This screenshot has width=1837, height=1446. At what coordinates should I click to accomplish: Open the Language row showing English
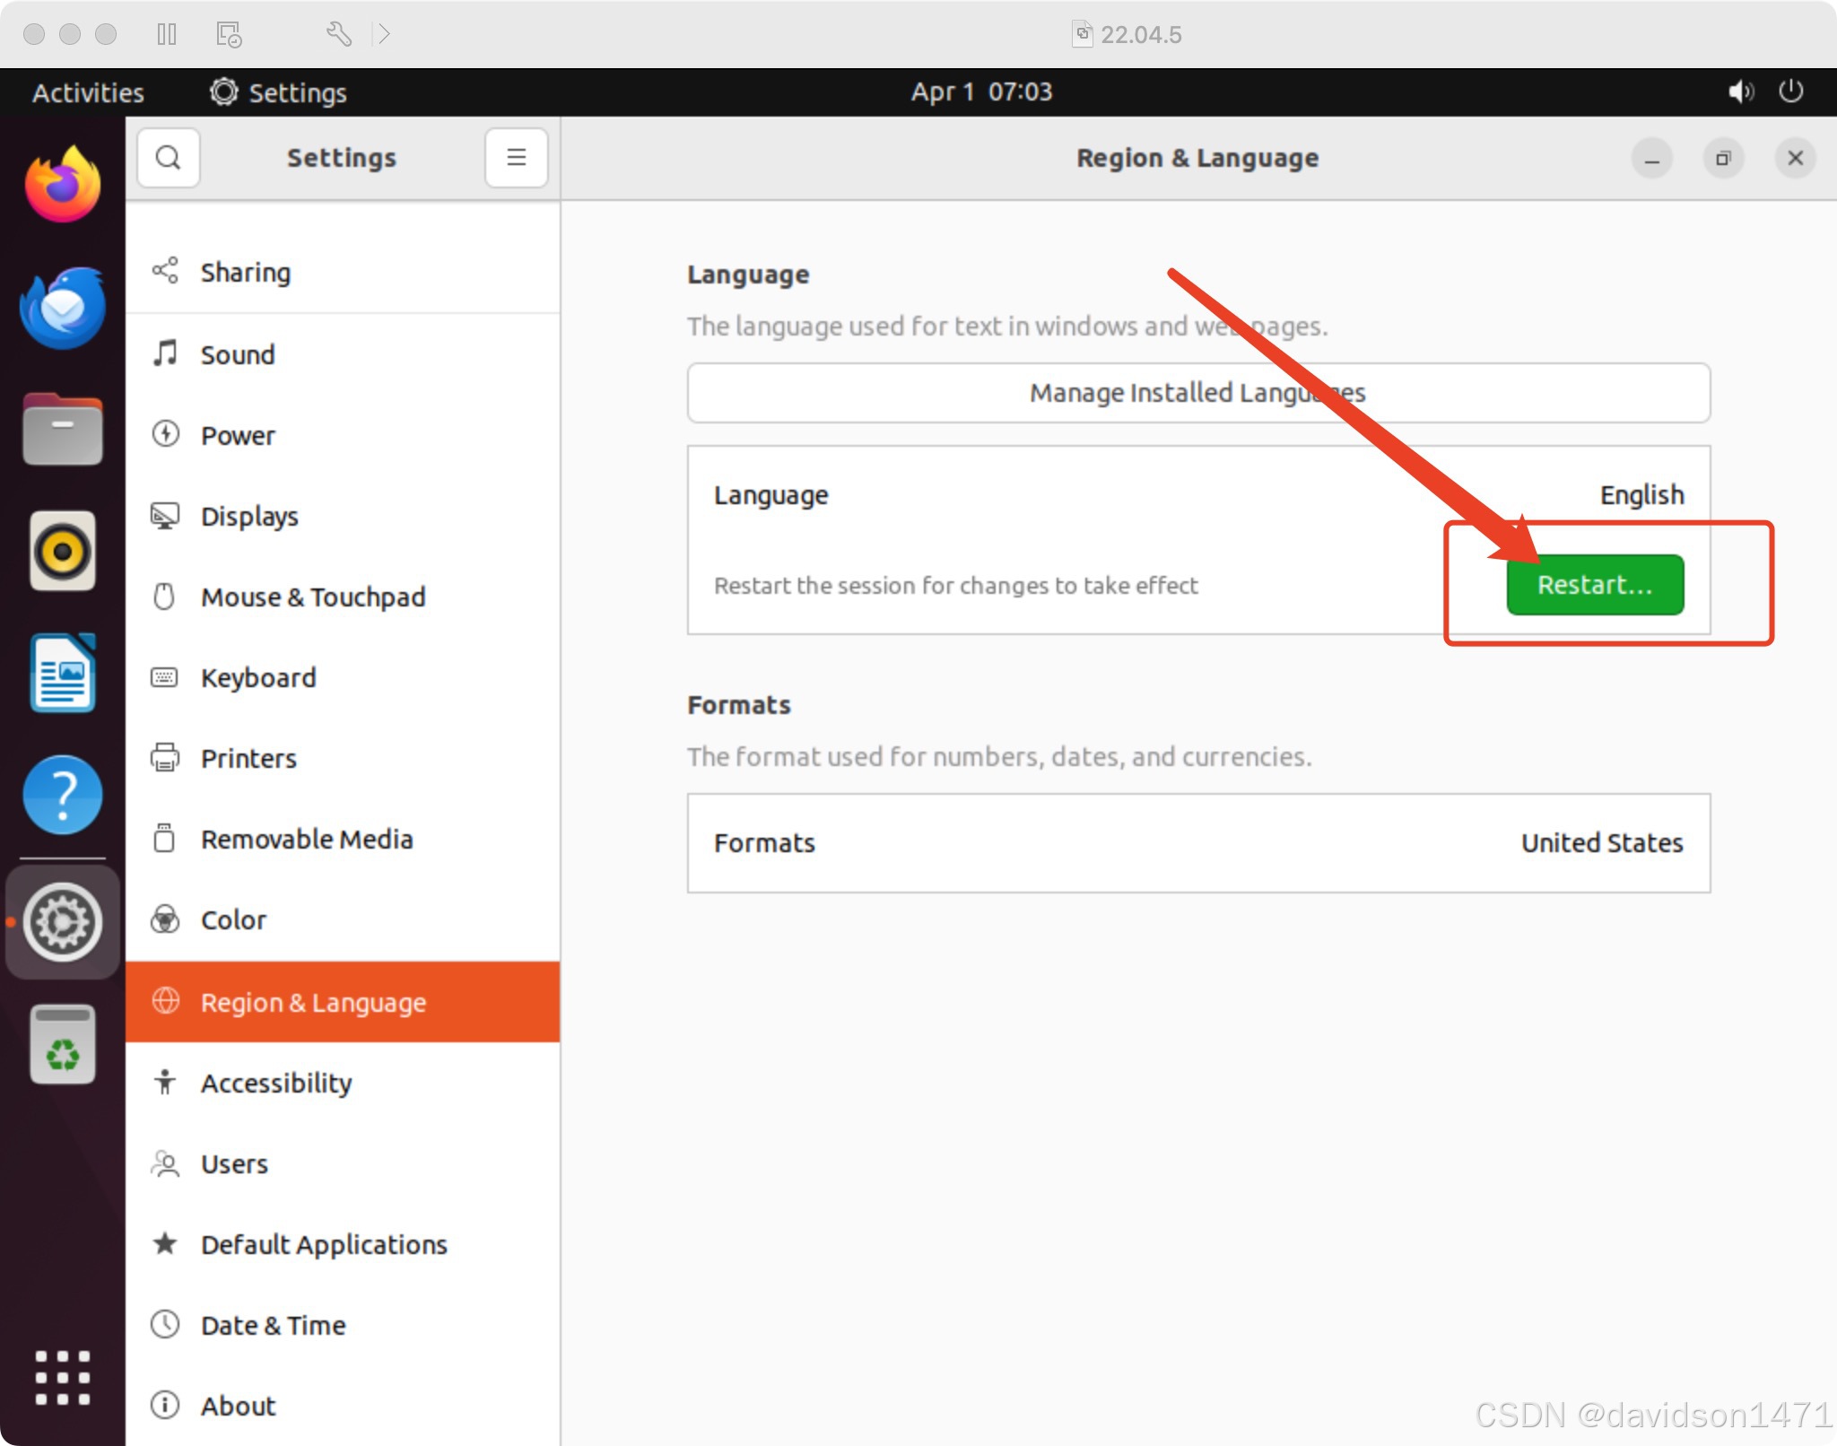1197,495
